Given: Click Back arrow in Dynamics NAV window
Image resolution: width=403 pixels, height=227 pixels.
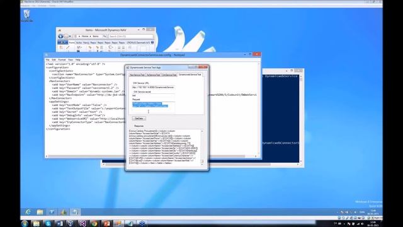Looking at the screenshot, I should (60, 37).
